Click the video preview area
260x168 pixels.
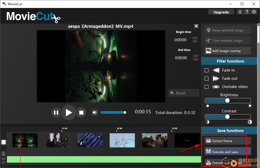point(101,66)
